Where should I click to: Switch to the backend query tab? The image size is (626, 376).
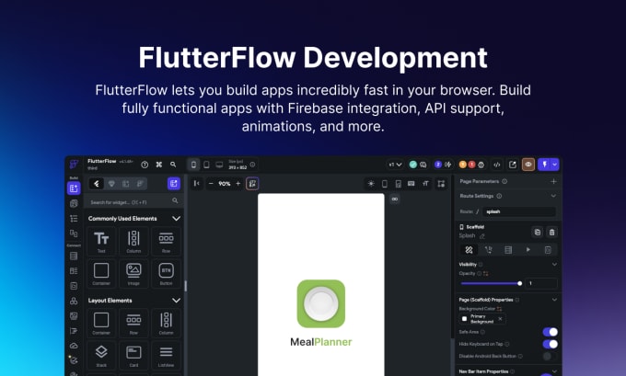pyautogui.click(x=508, y=250)
